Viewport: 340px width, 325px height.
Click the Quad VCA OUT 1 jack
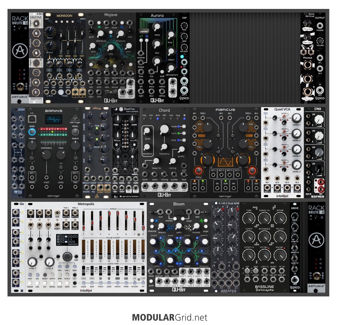267,187
